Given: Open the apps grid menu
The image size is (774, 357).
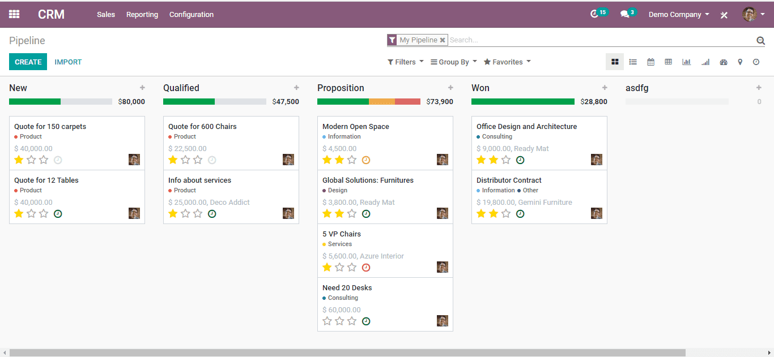Looking at the screenshot, I should click(x=14, y=15).
